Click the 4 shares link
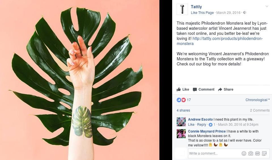Image resolution: width=272 pixels, height=160 pixels. (183, 110)
